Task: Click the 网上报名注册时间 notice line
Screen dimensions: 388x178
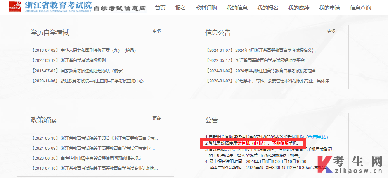Action: coord(256,162)
